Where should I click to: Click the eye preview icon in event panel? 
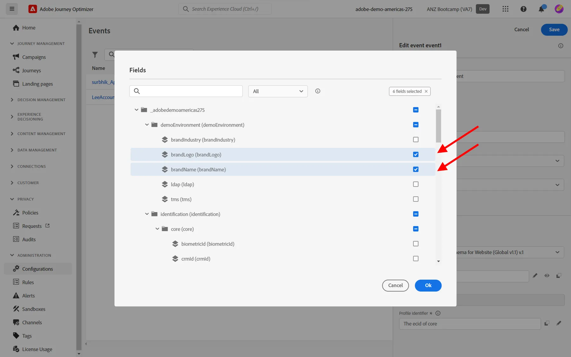click(x=547, y=275)
